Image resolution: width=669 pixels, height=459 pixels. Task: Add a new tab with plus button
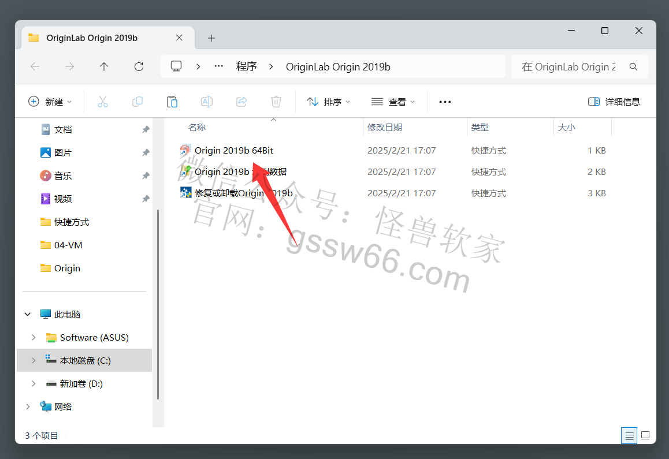coord(211,38)
